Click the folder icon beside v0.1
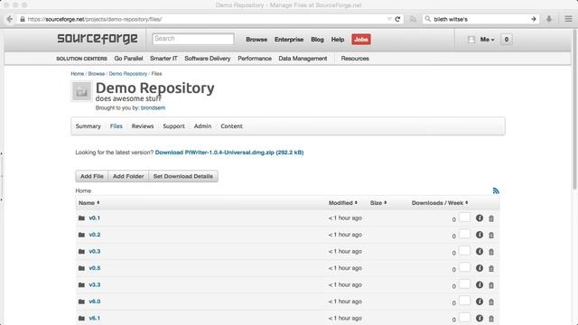Screen dimensions: 578x325 point(81,218)
